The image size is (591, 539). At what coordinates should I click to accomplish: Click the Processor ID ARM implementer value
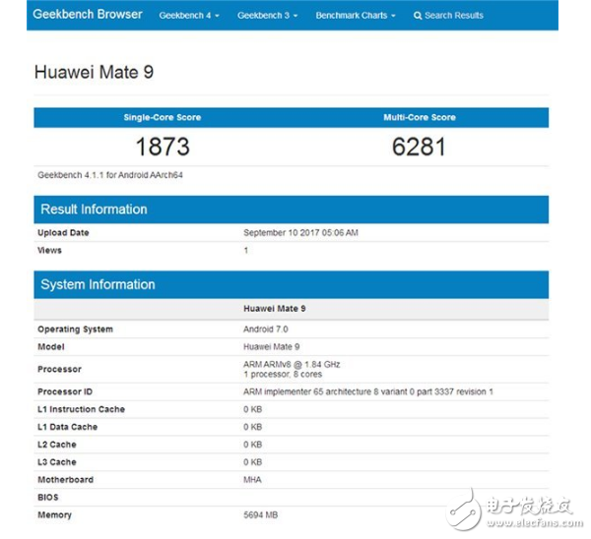pyautogui.click(x=367, y=391)
